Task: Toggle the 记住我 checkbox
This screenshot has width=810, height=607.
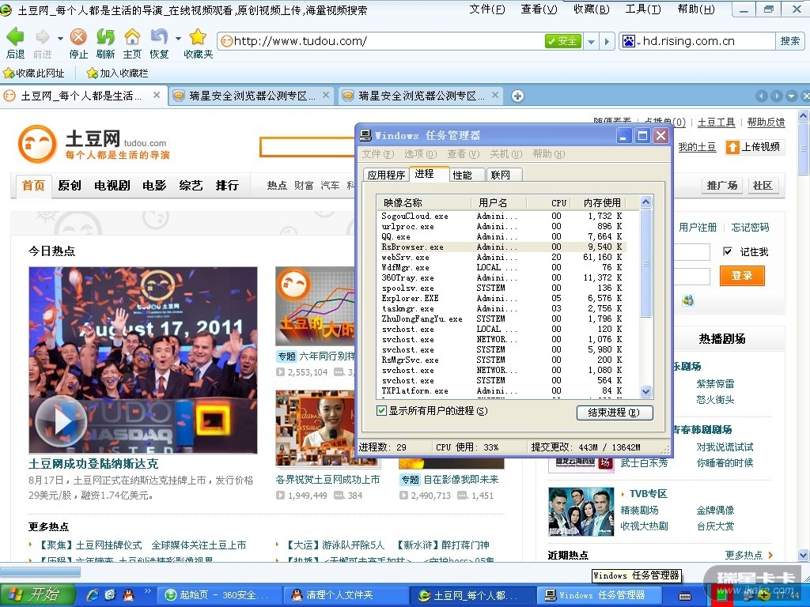Action: [728, 251]
